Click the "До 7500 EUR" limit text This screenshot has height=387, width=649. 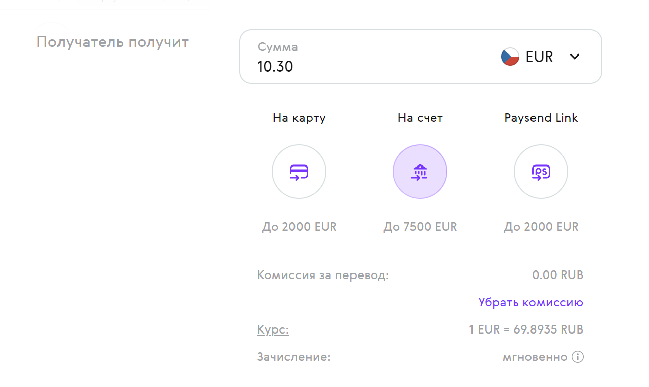tap(420, 227)
